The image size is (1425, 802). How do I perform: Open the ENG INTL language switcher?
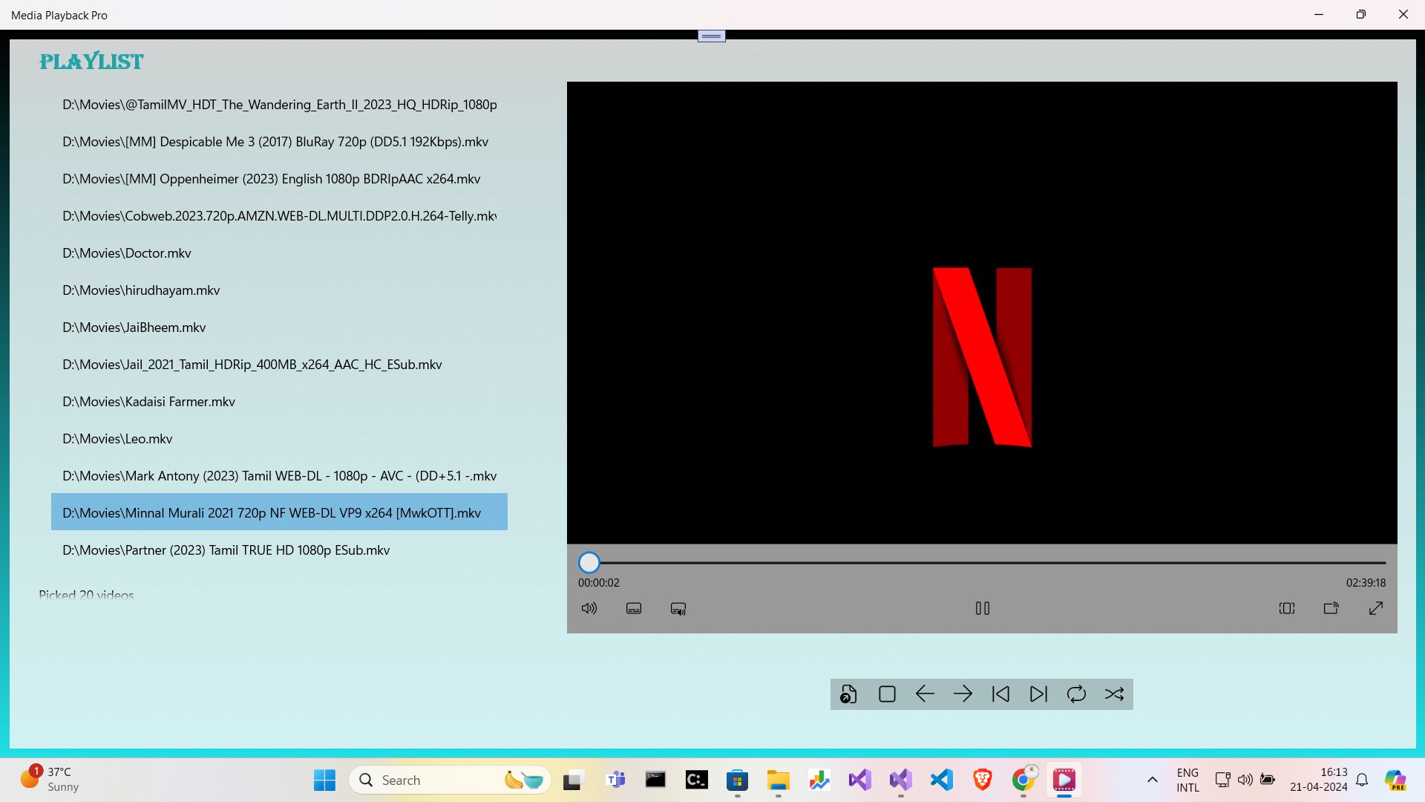pos(1187,780)
